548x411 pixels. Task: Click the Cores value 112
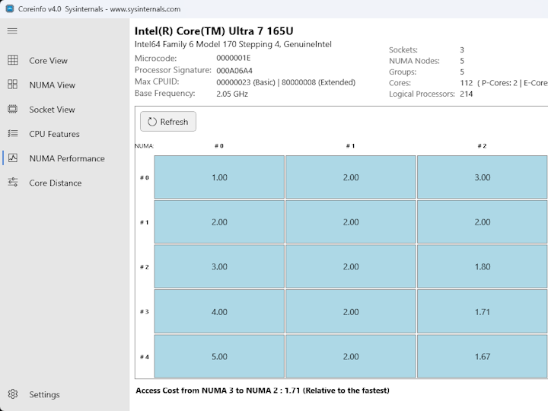point(467,83)
